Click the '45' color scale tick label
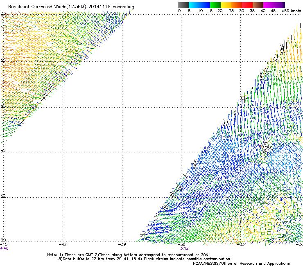Screen dimensions: 303x266 [273, 11]
